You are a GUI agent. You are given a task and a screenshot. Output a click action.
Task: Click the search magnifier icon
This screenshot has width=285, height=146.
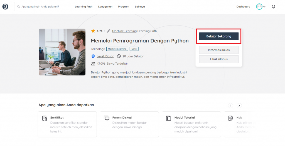click(x=18, y=7)
